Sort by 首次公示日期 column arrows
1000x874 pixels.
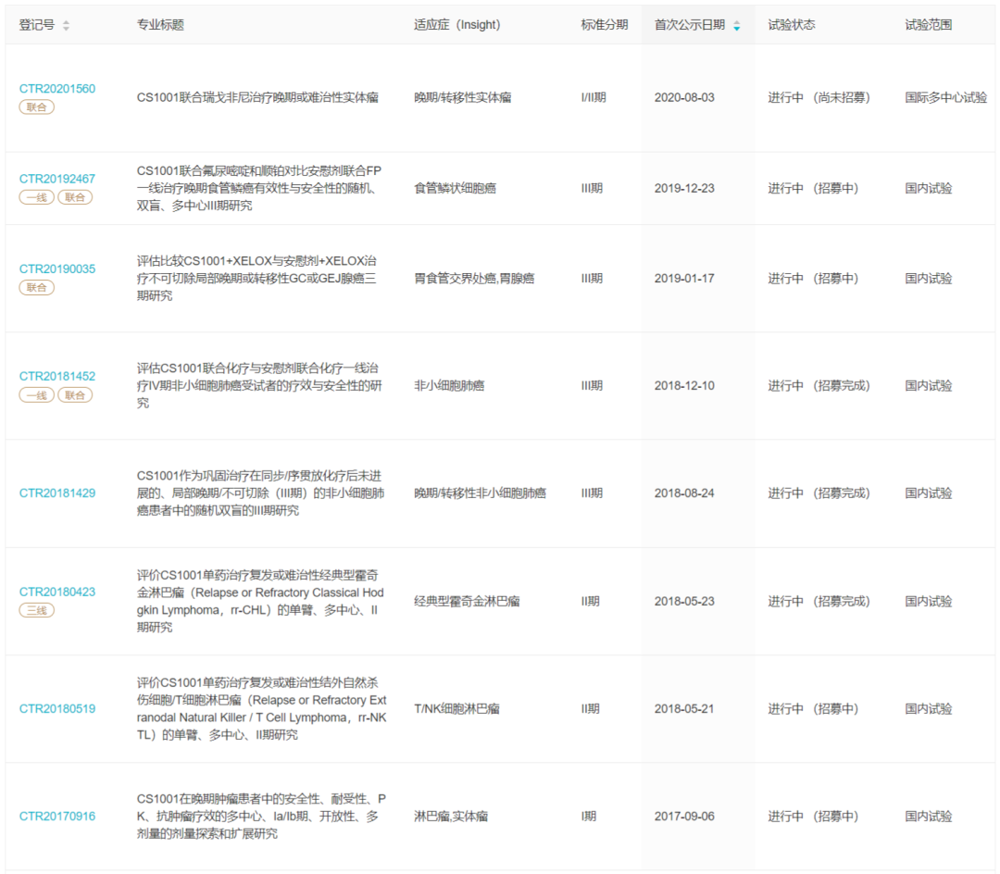coord(737,26)
